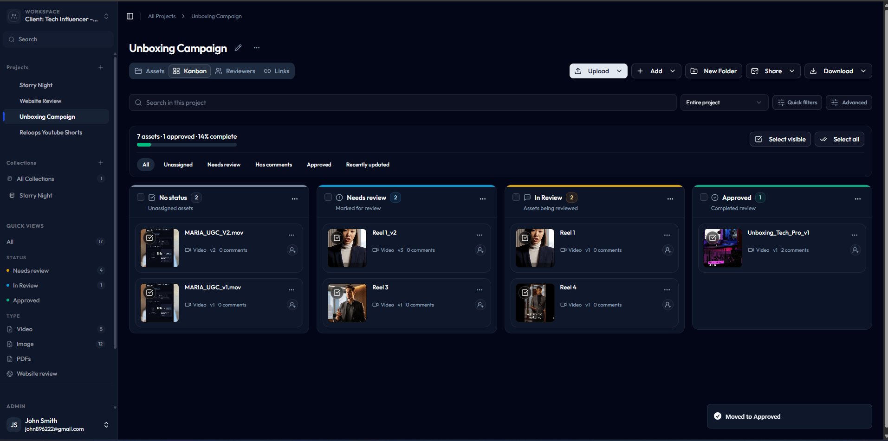The image size is (888, 441).
Task: Select Reel 3 thumbnail checkbox
Action: (337, 293)
